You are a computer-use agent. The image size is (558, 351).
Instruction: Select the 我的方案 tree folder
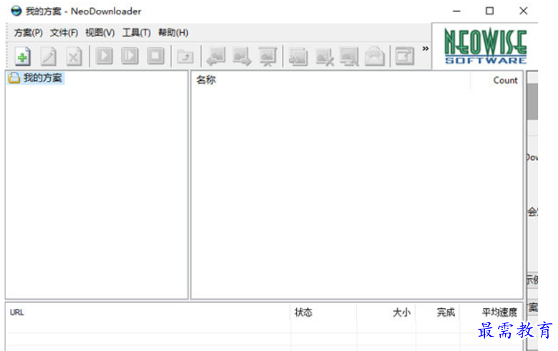coord(35,78)
